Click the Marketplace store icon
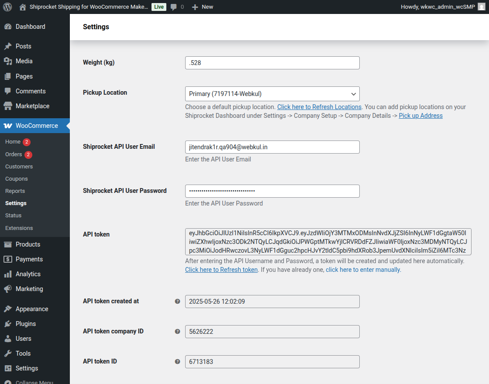Image resolution: width=489 pixels, height=384 pixels. [8, 106]
